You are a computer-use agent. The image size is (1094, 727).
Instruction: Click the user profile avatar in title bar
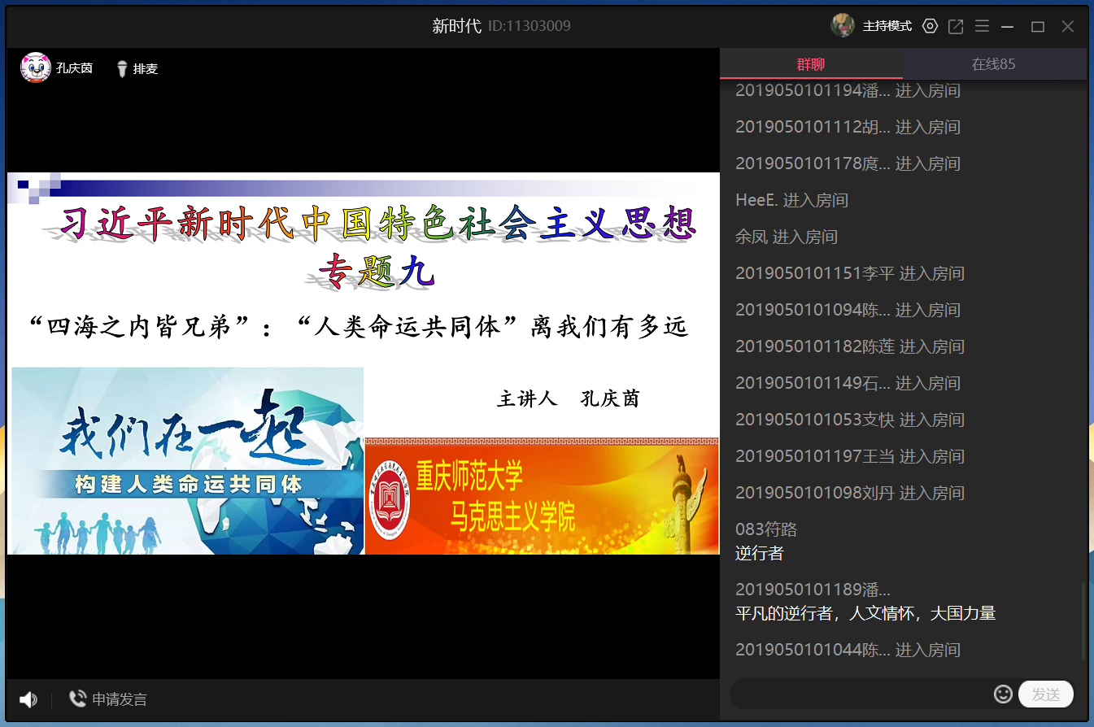tap(842, 26)
